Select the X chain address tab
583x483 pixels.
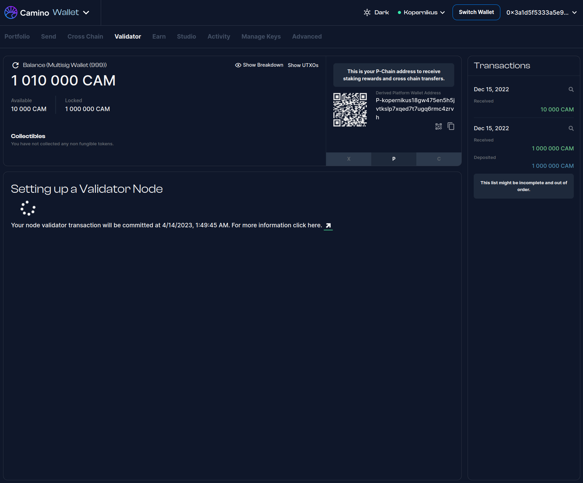(x=348, y=159)
